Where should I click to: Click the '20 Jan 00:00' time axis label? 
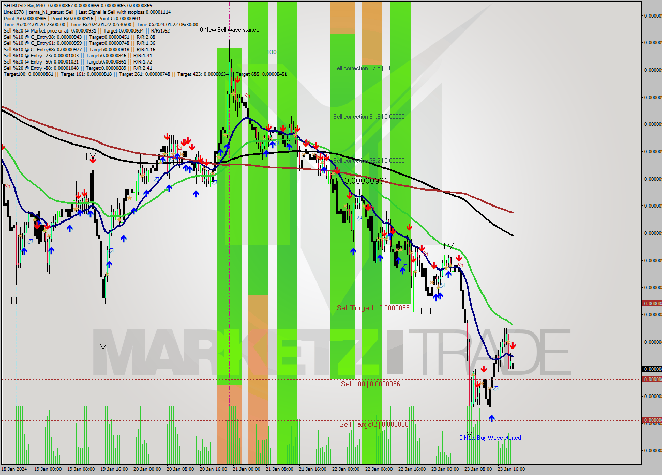pyautogui.click(x=147, y=469)
